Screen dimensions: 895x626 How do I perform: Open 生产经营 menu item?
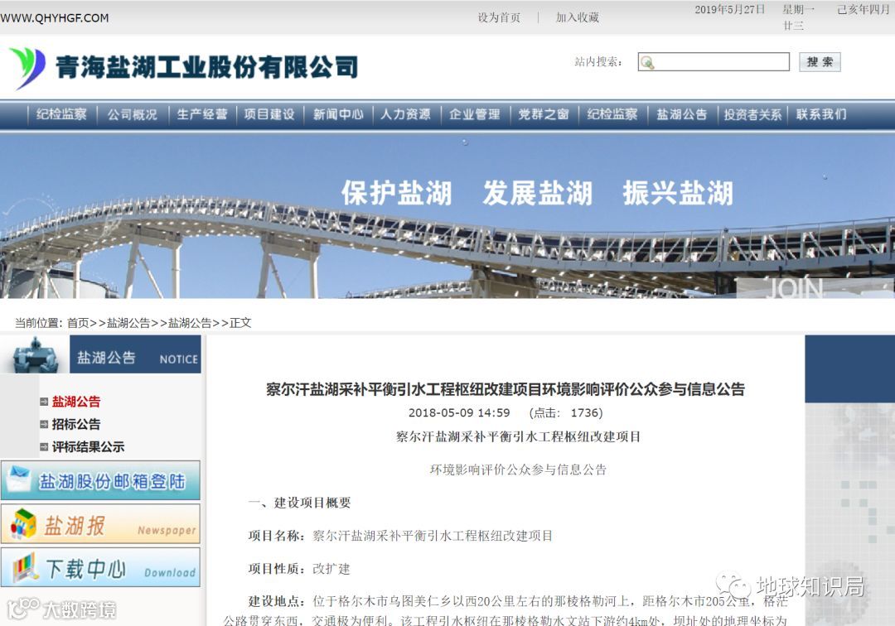202,114
